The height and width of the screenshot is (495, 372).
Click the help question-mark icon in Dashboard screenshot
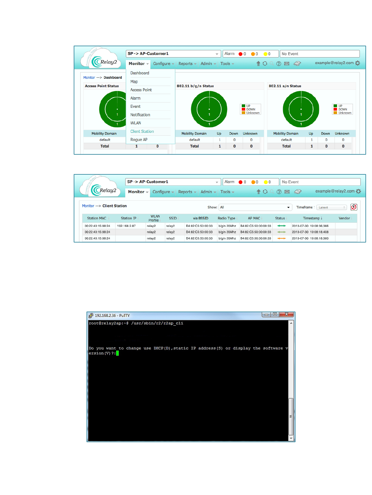pyautogui.click(x=279, y=63)
